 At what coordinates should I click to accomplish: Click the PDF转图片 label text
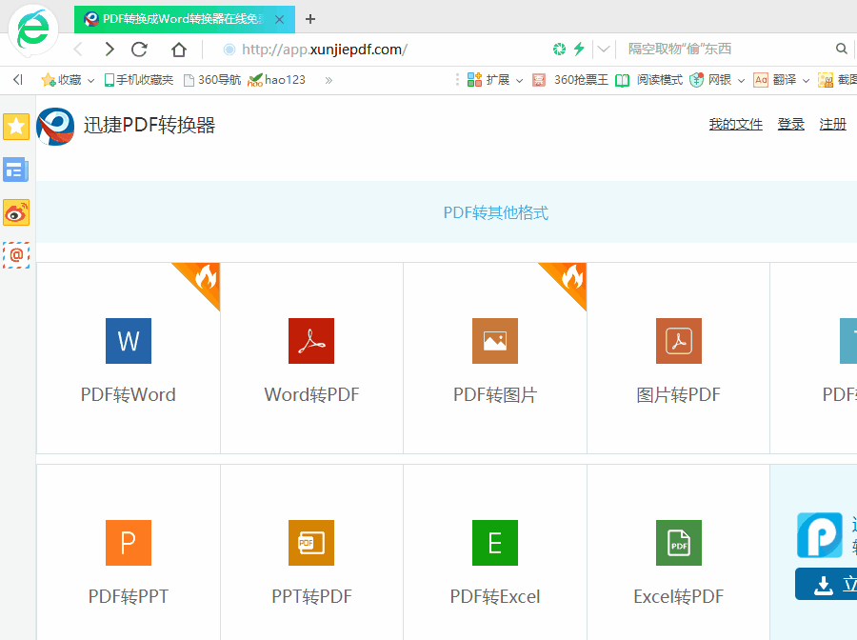pos(495,394)
